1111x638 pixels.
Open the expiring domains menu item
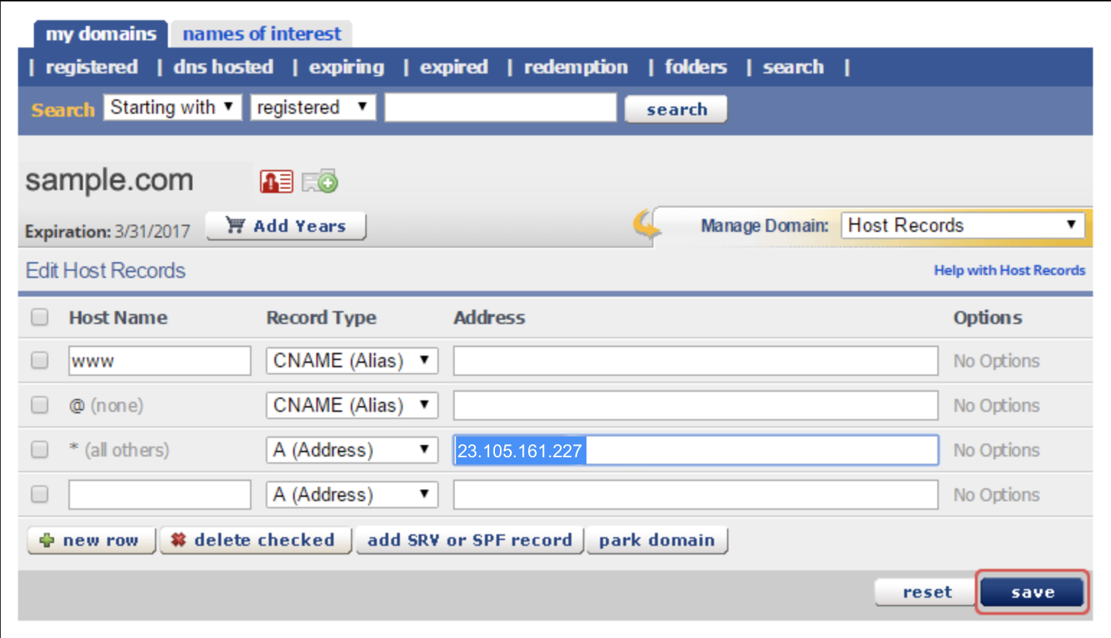click(x=347, y=67)
